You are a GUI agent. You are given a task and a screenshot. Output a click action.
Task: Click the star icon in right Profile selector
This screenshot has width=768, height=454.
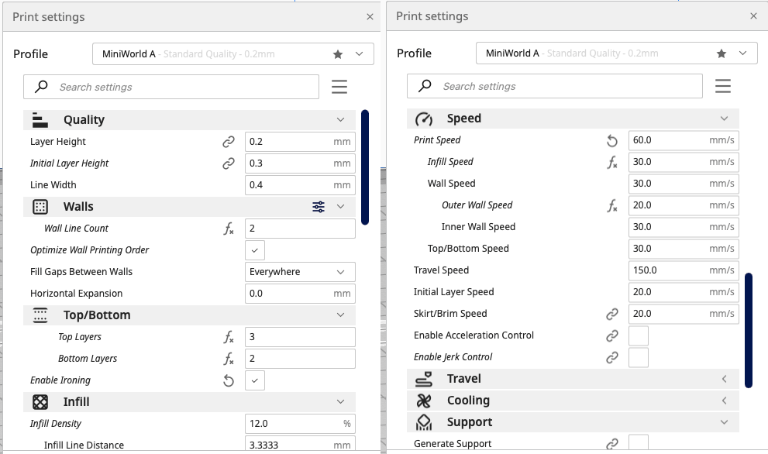721,53
